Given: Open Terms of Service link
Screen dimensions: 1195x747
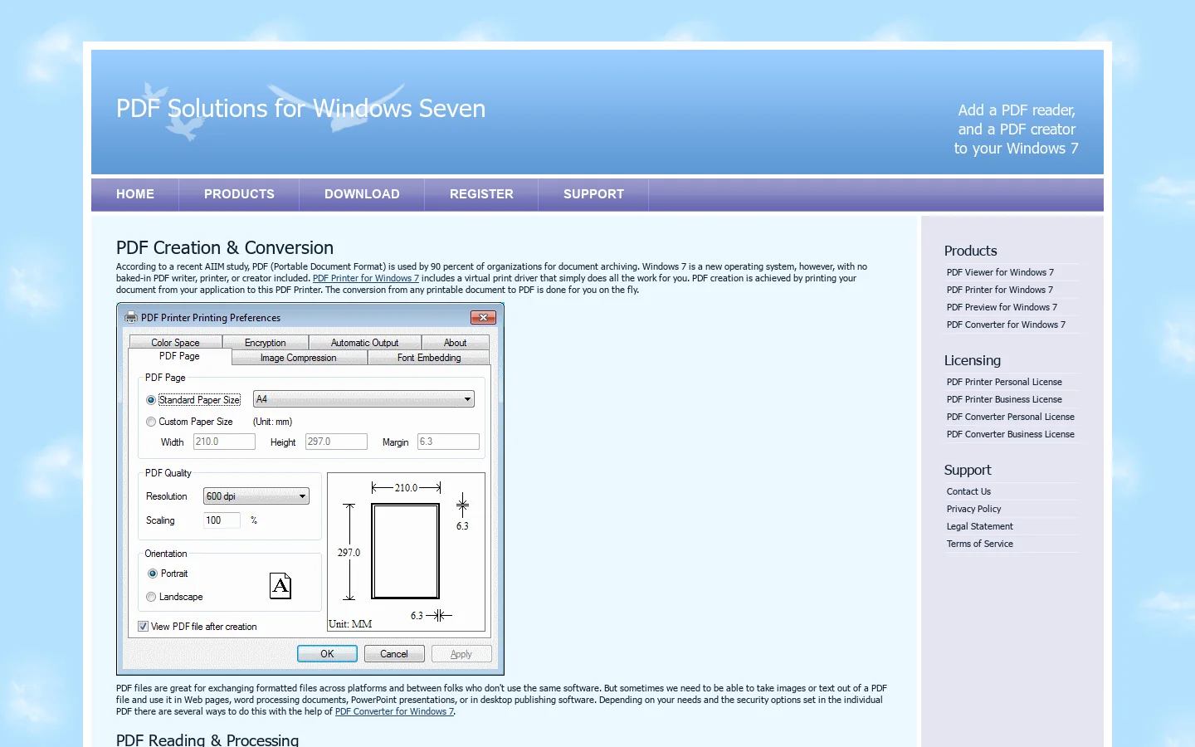Looking at the screenshot, I should (979, 544).
